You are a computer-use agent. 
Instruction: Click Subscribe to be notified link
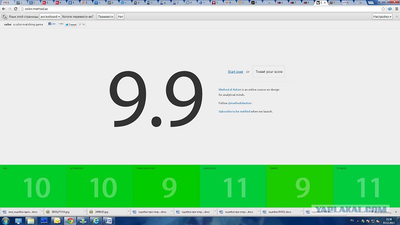click(234, 111)
